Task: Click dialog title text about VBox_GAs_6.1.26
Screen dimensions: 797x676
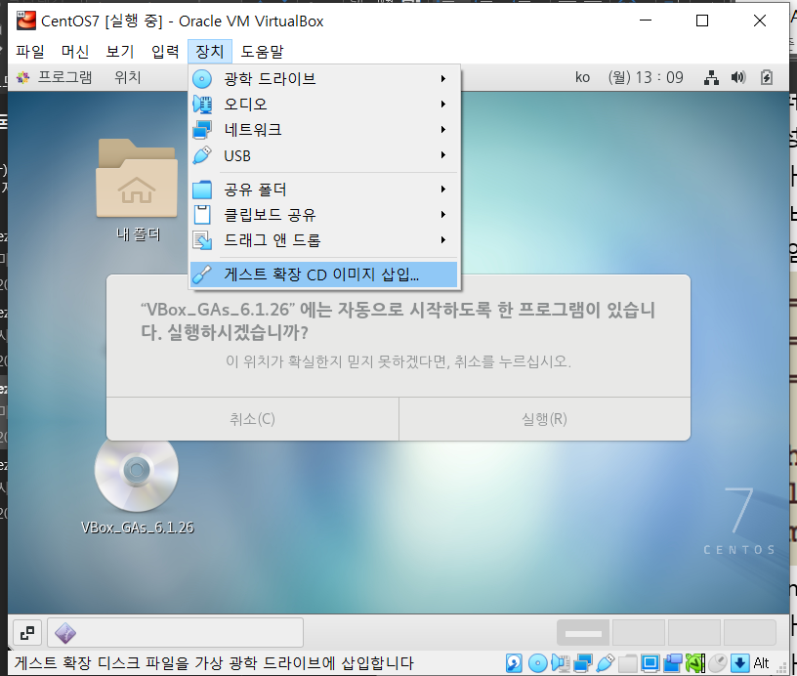Action: 398,320
